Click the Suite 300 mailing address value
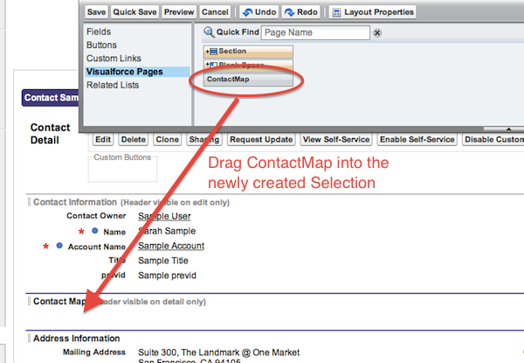Viewport: 524px width, 363px height. tap(219, 353)
